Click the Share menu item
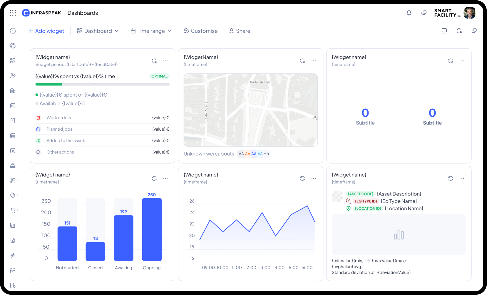 [240, 31]
